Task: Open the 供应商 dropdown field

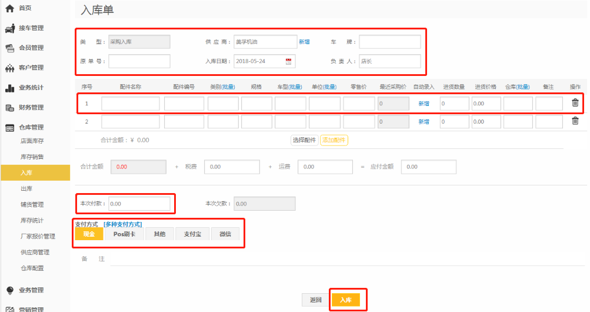Action: coord(265,42)
